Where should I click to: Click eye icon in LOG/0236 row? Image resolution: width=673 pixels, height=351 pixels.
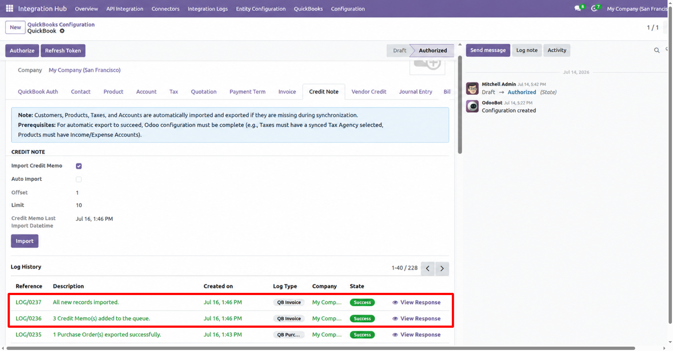click(x=395, y=319)
